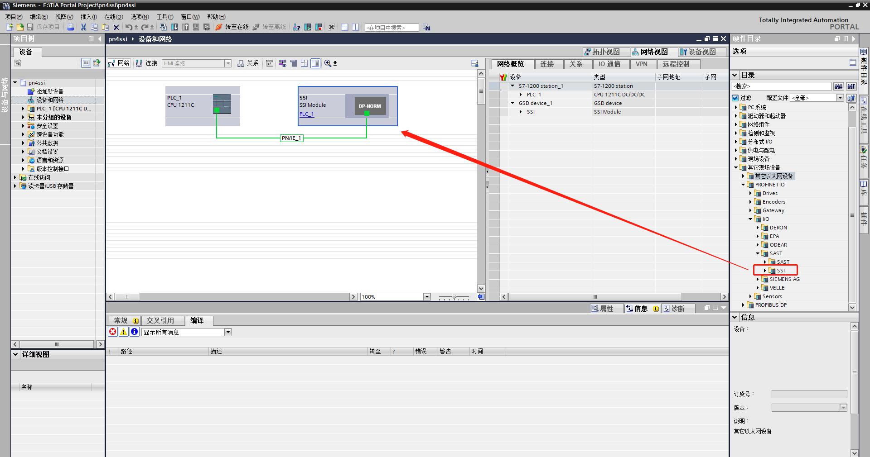Click the upload from device icon
This screenshot has width=870, height=457.
[x=185, y=27]
